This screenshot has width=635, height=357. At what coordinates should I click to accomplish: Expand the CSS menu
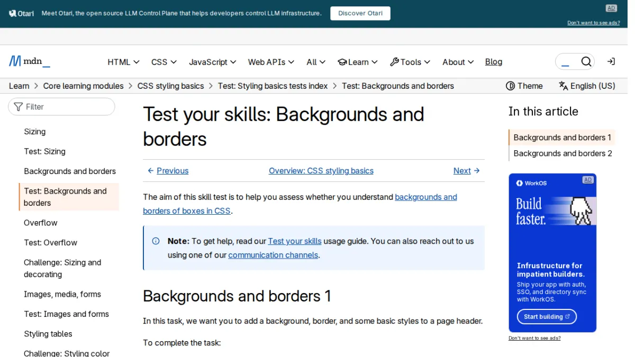[164, 62]
